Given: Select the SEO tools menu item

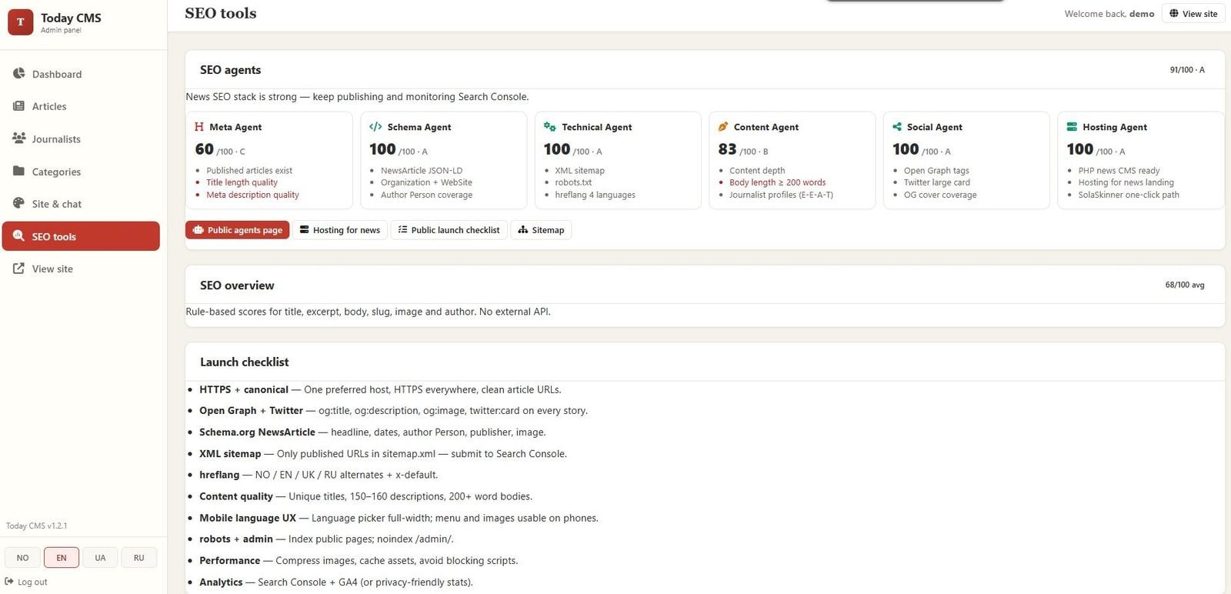Looking at the screenshot, I should point(81,236).
